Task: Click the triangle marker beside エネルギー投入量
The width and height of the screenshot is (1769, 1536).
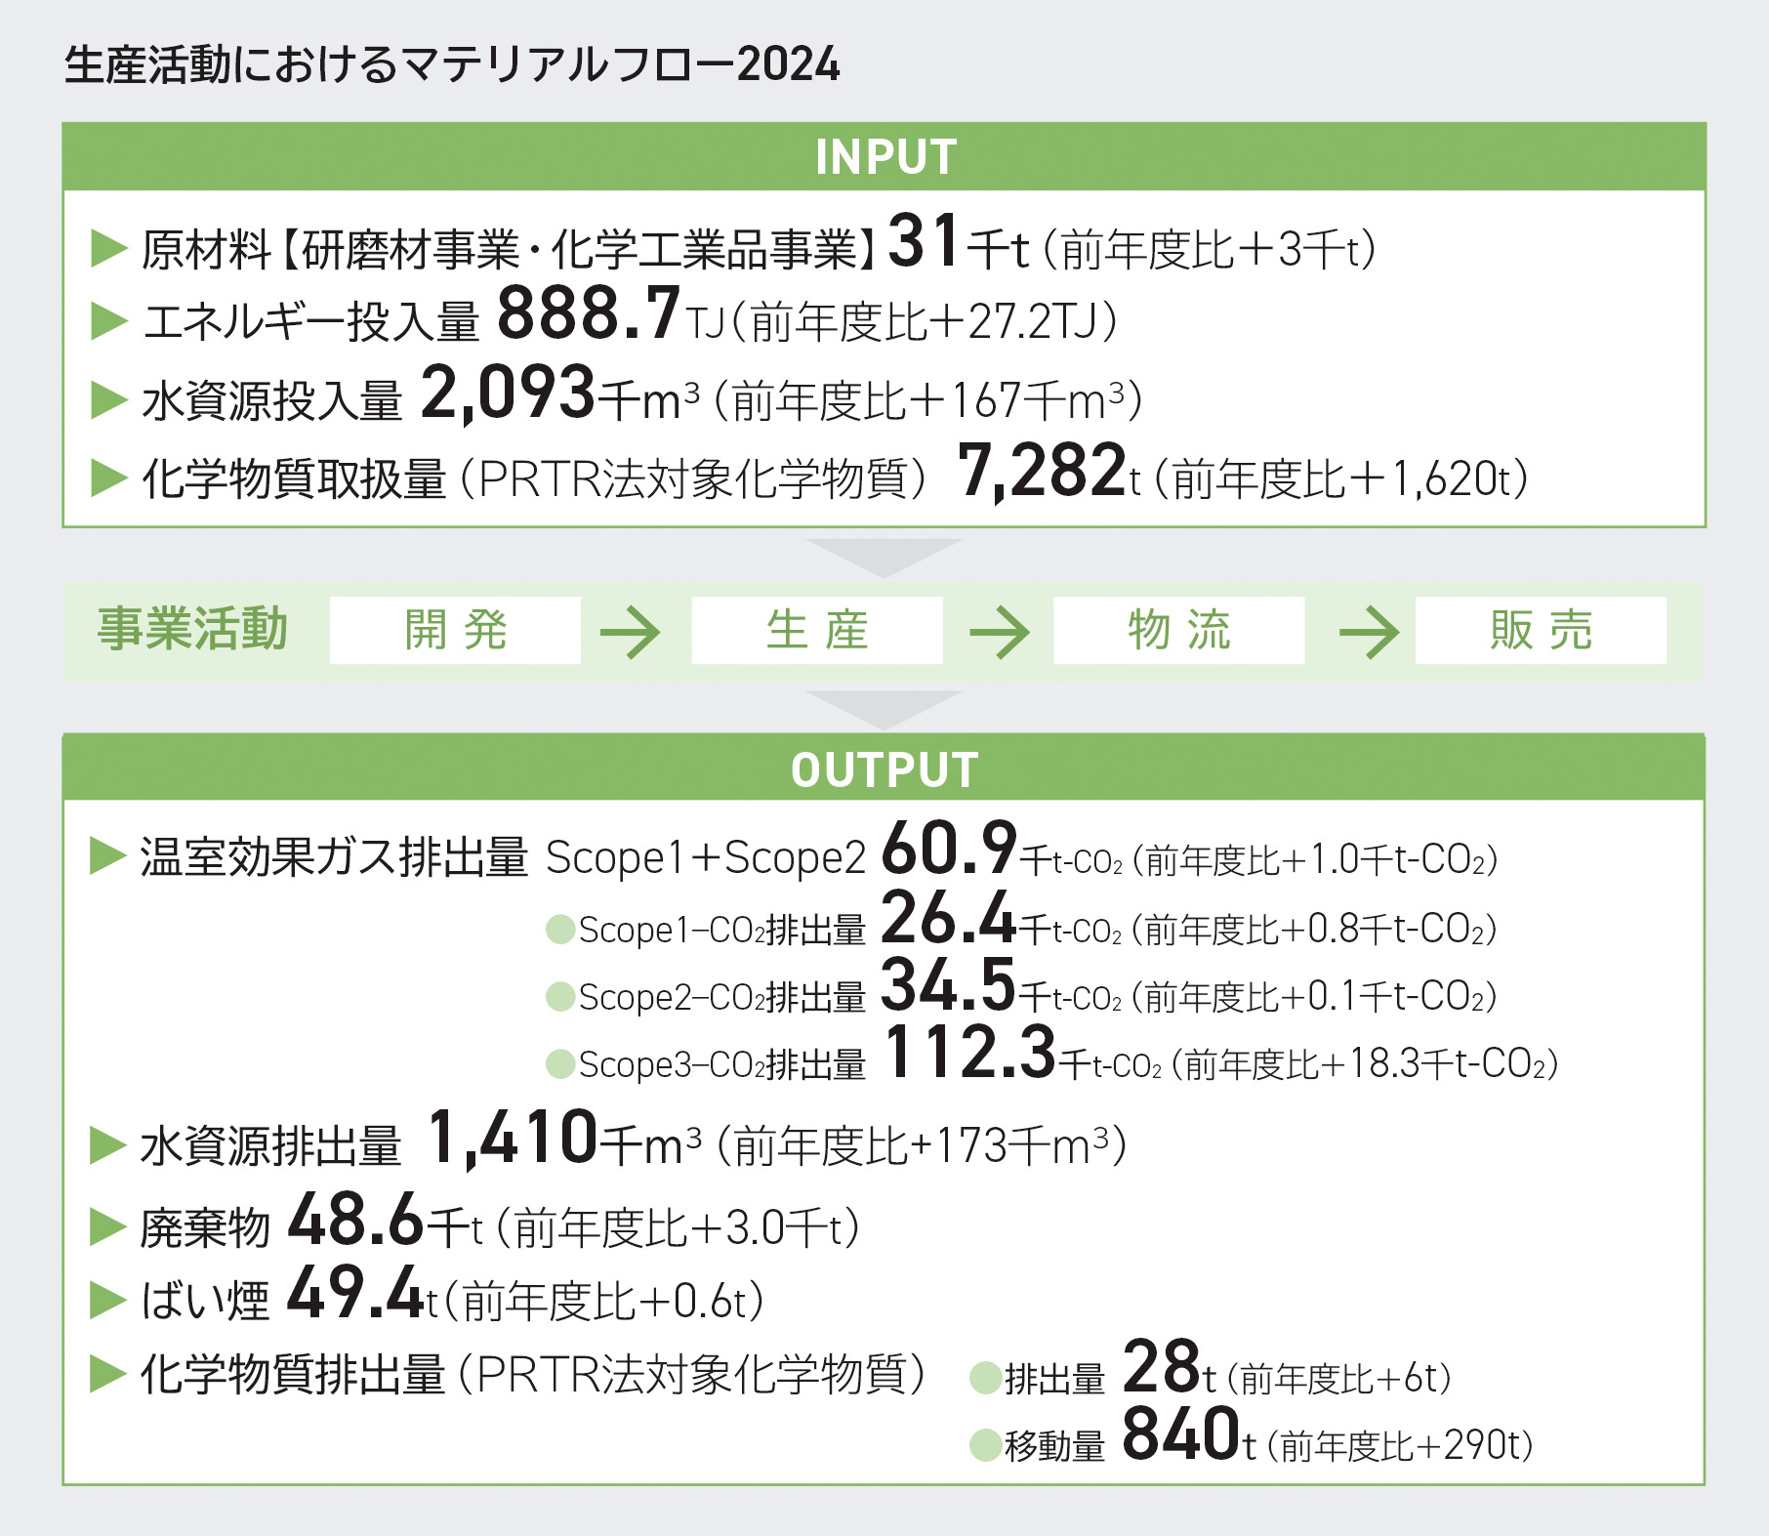Action: pyautogui.click(x=108, y=320)
